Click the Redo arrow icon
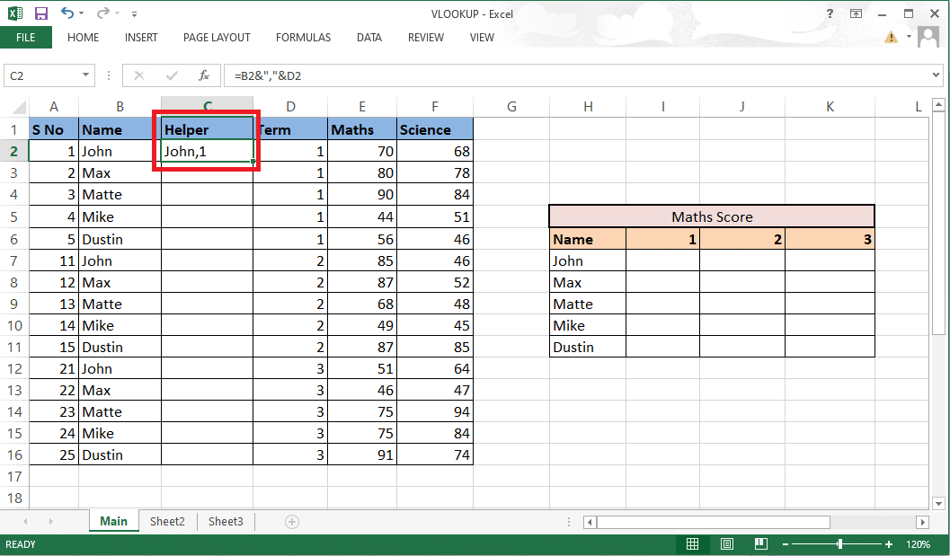Screen dimensions: 950x556 (x=103, y=13)
